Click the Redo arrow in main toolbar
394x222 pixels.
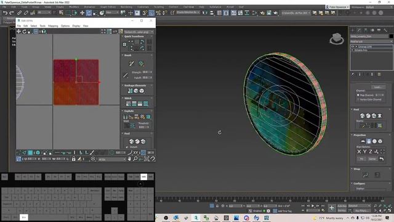(12, 12)
